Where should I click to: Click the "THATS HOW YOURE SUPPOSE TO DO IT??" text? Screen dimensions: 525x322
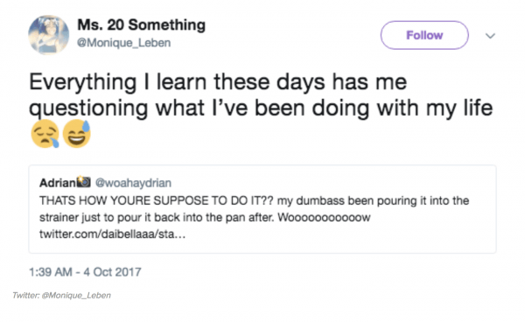pos(157,200)
